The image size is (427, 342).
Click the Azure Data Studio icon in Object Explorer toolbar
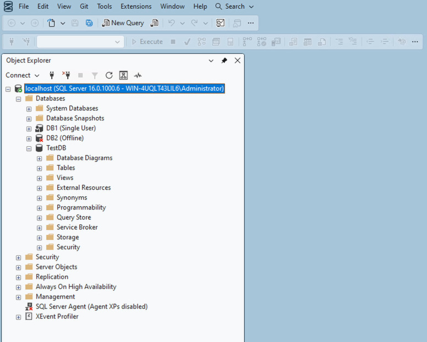tap(123, 75)
